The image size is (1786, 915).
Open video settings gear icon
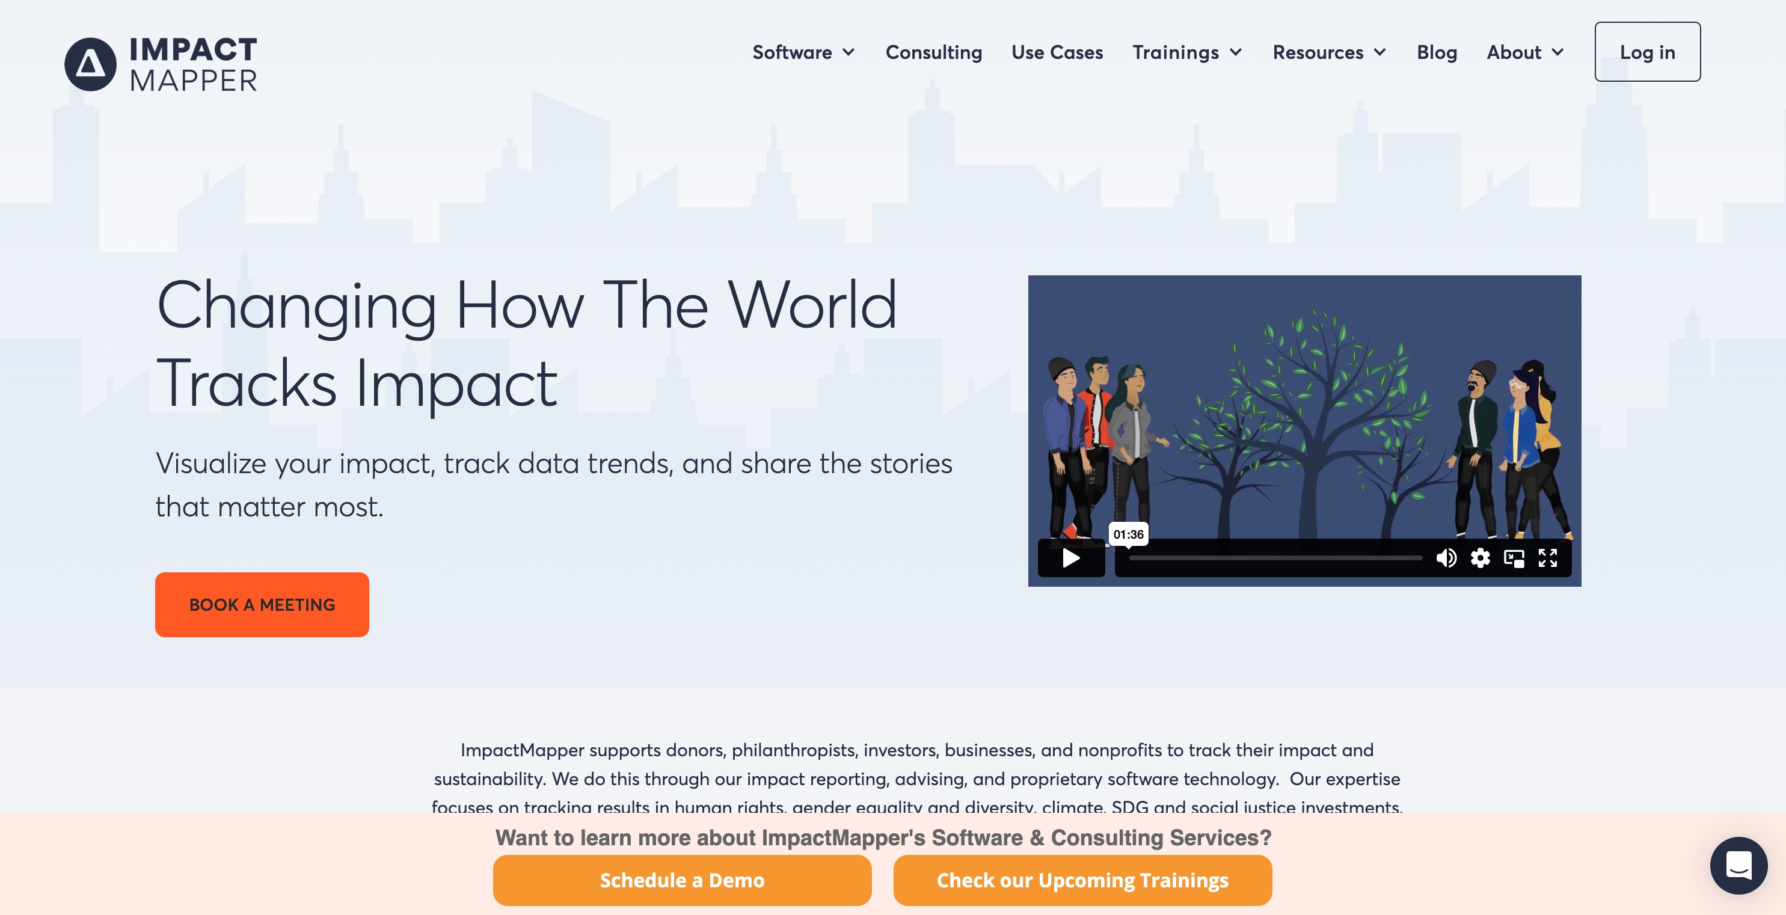click(x=1481, y=558)
